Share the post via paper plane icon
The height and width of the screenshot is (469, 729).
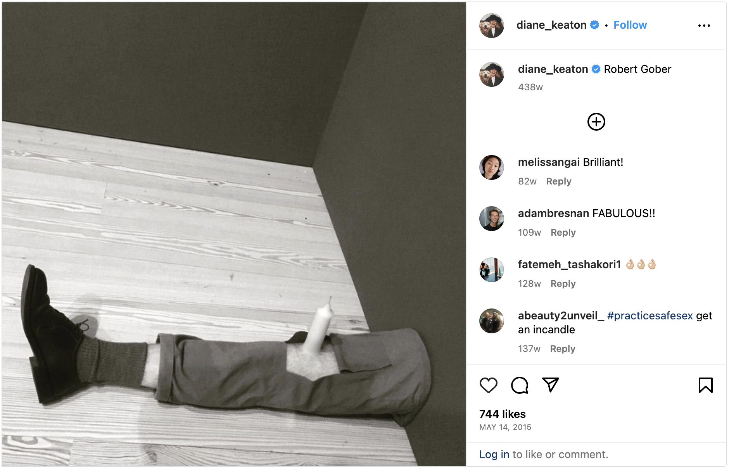coord(551,385)
